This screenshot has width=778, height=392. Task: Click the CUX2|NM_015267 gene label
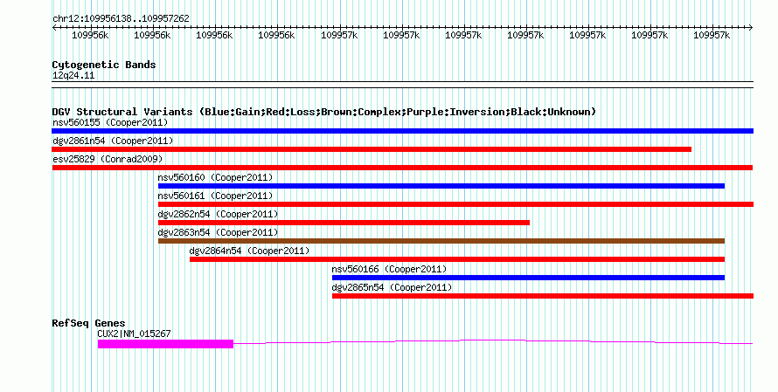(x=134, y=334)
